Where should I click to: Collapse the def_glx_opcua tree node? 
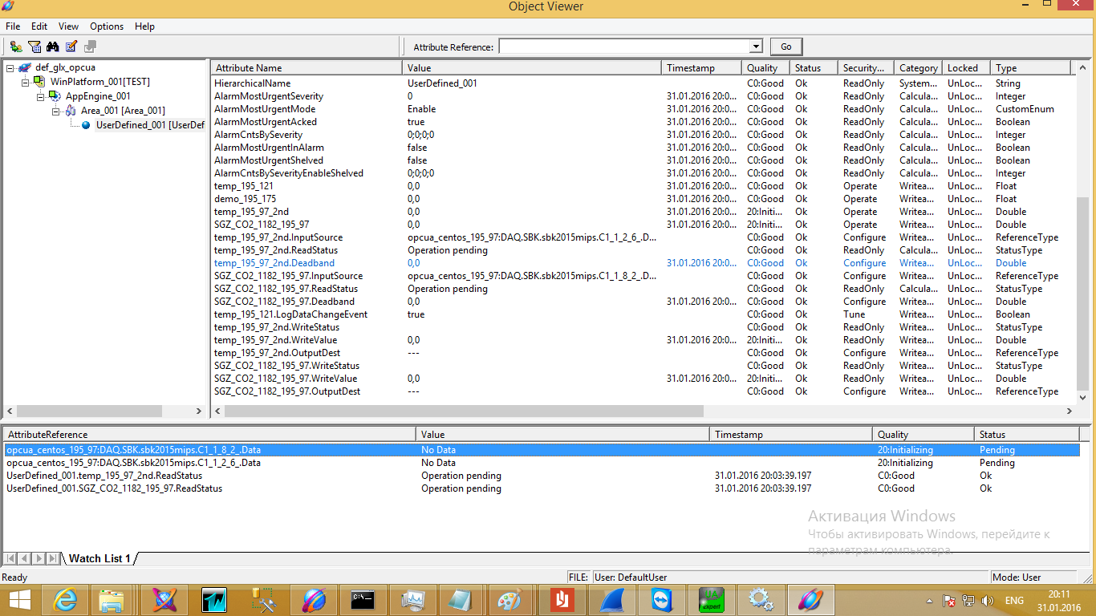click(10, 68)
